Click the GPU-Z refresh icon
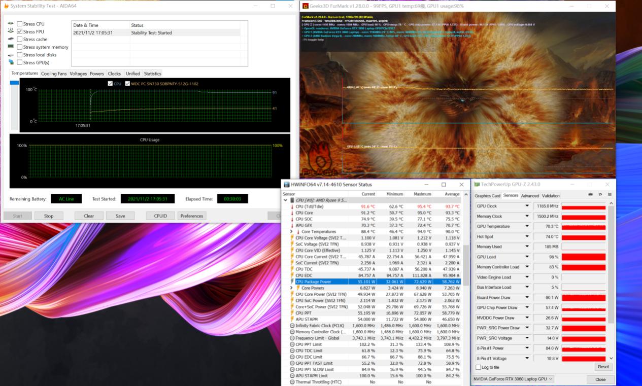642x386 pixels. tap(600, 195)
